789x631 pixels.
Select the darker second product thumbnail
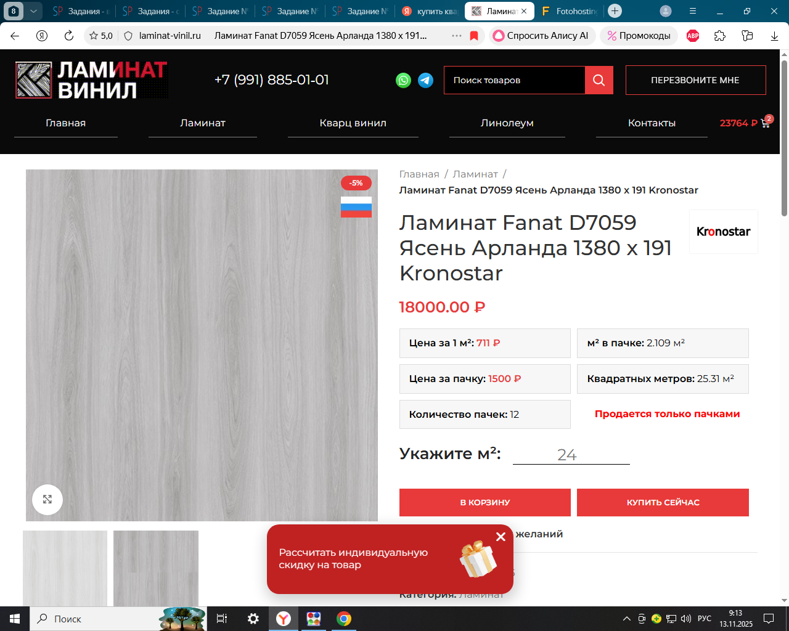[156, 568]
